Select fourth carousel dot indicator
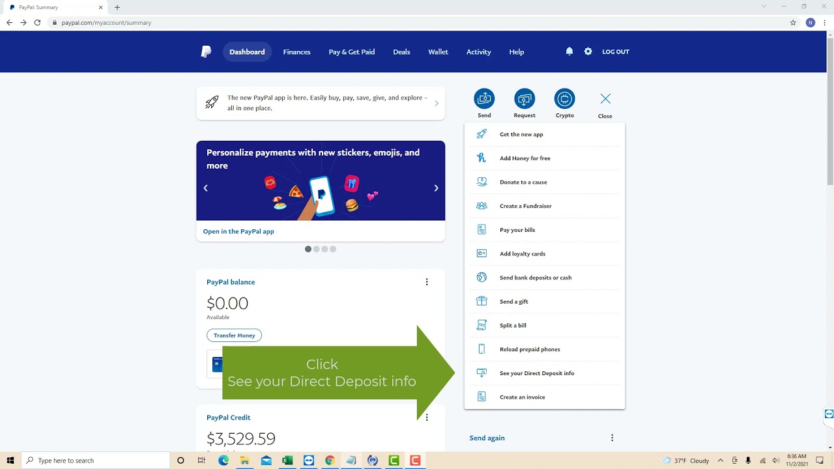834x469 pixels. 333,249
